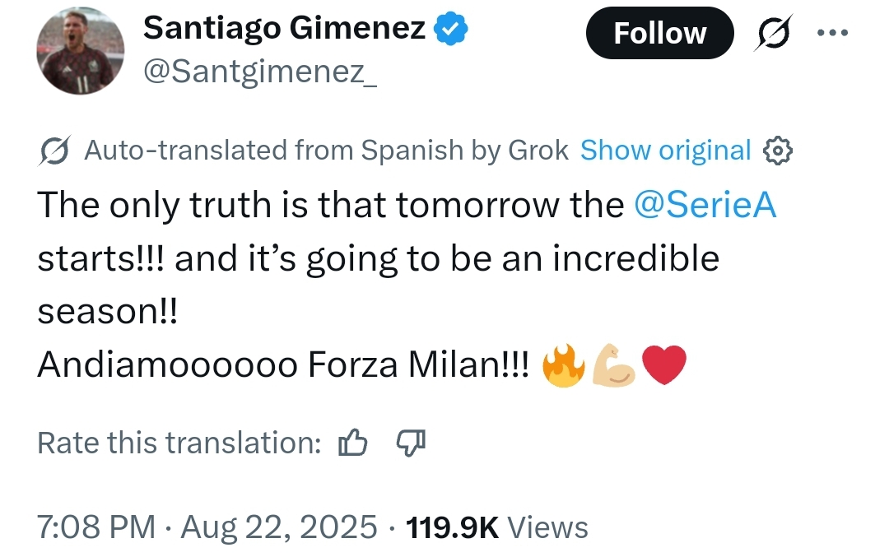Follow Santiago Gimenez
Image resolution: width=889 pixels, height=557 pixels.
click(x=659, y=33)
